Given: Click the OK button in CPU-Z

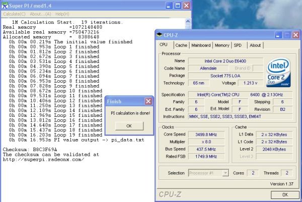Looking at the screenshot, I should point(285,194).
